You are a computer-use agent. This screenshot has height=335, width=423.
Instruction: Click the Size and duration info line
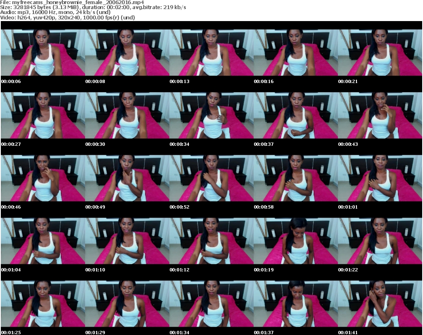[93, 7]
